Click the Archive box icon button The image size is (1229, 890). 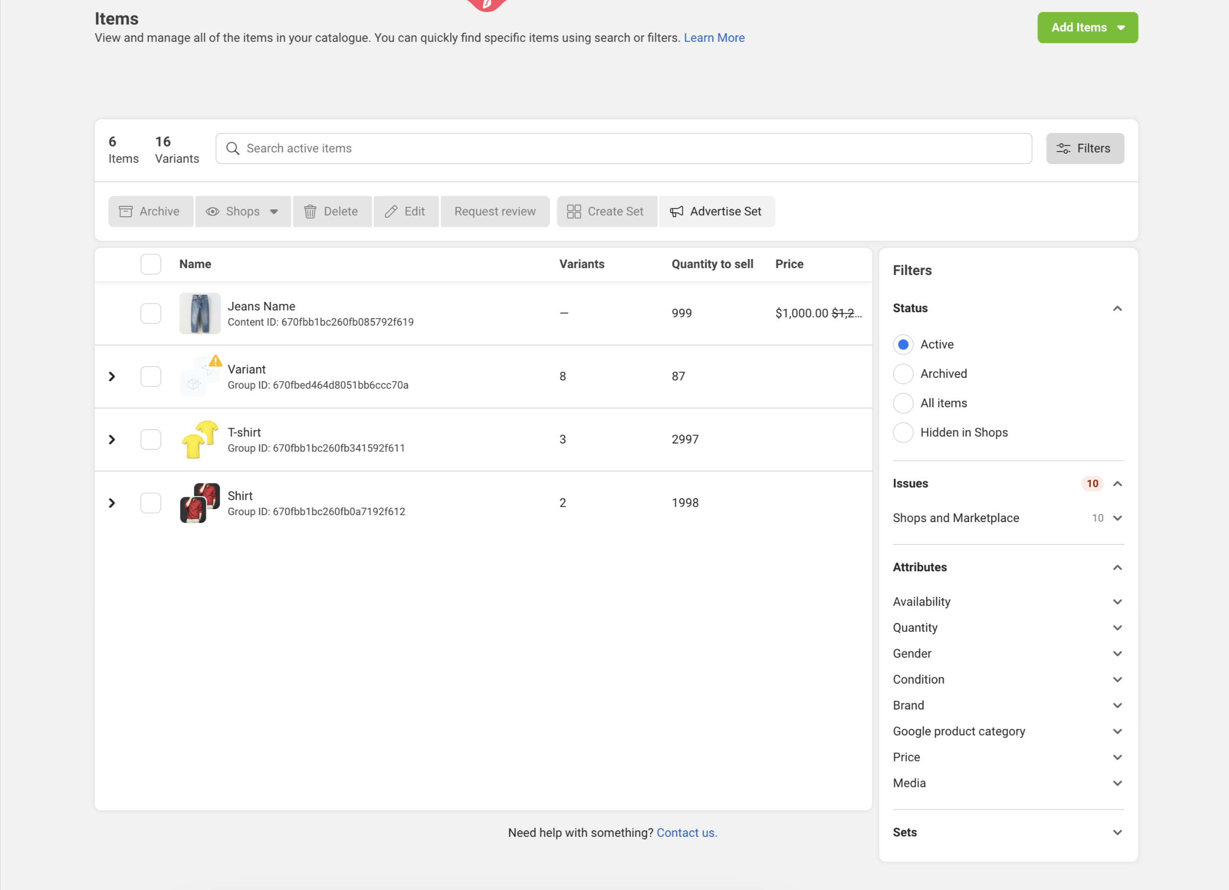[x=125, y=211]
